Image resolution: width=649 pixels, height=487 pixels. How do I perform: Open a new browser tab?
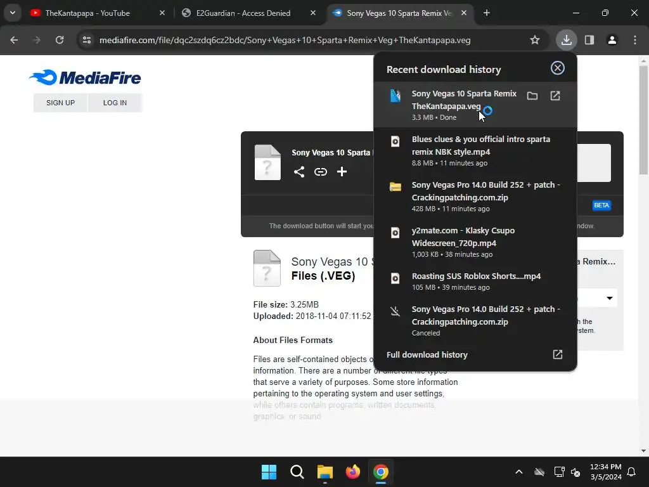[487, 13]
